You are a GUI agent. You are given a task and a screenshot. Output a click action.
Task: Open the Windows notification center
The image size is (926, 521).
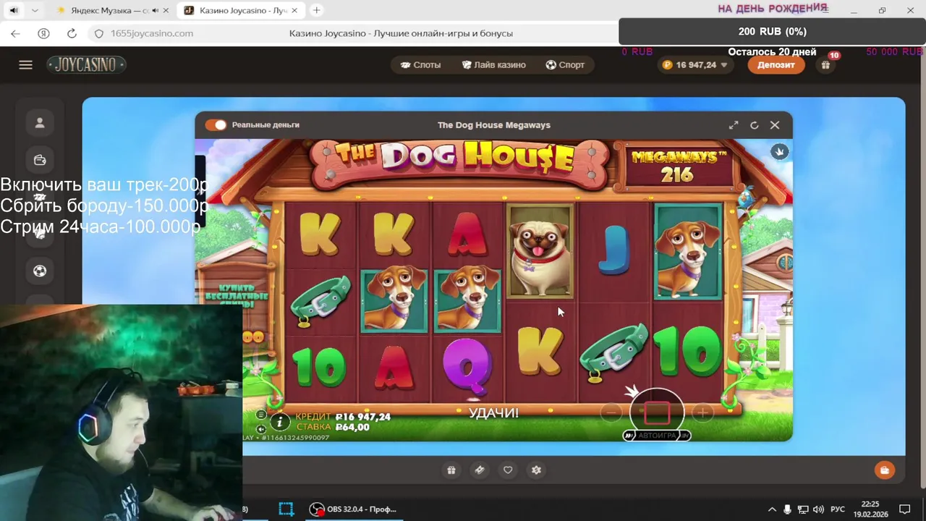coord(904,509)
